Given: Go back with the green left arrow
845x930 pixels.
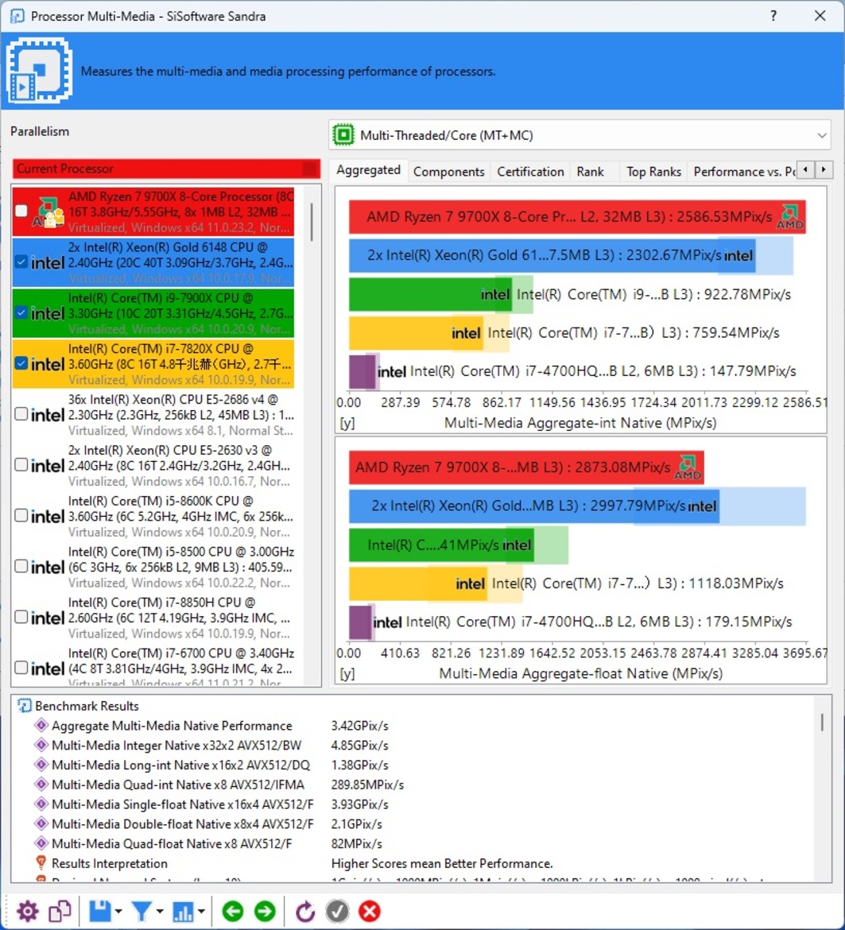Looking at the screenshot, I should (232, 911).
